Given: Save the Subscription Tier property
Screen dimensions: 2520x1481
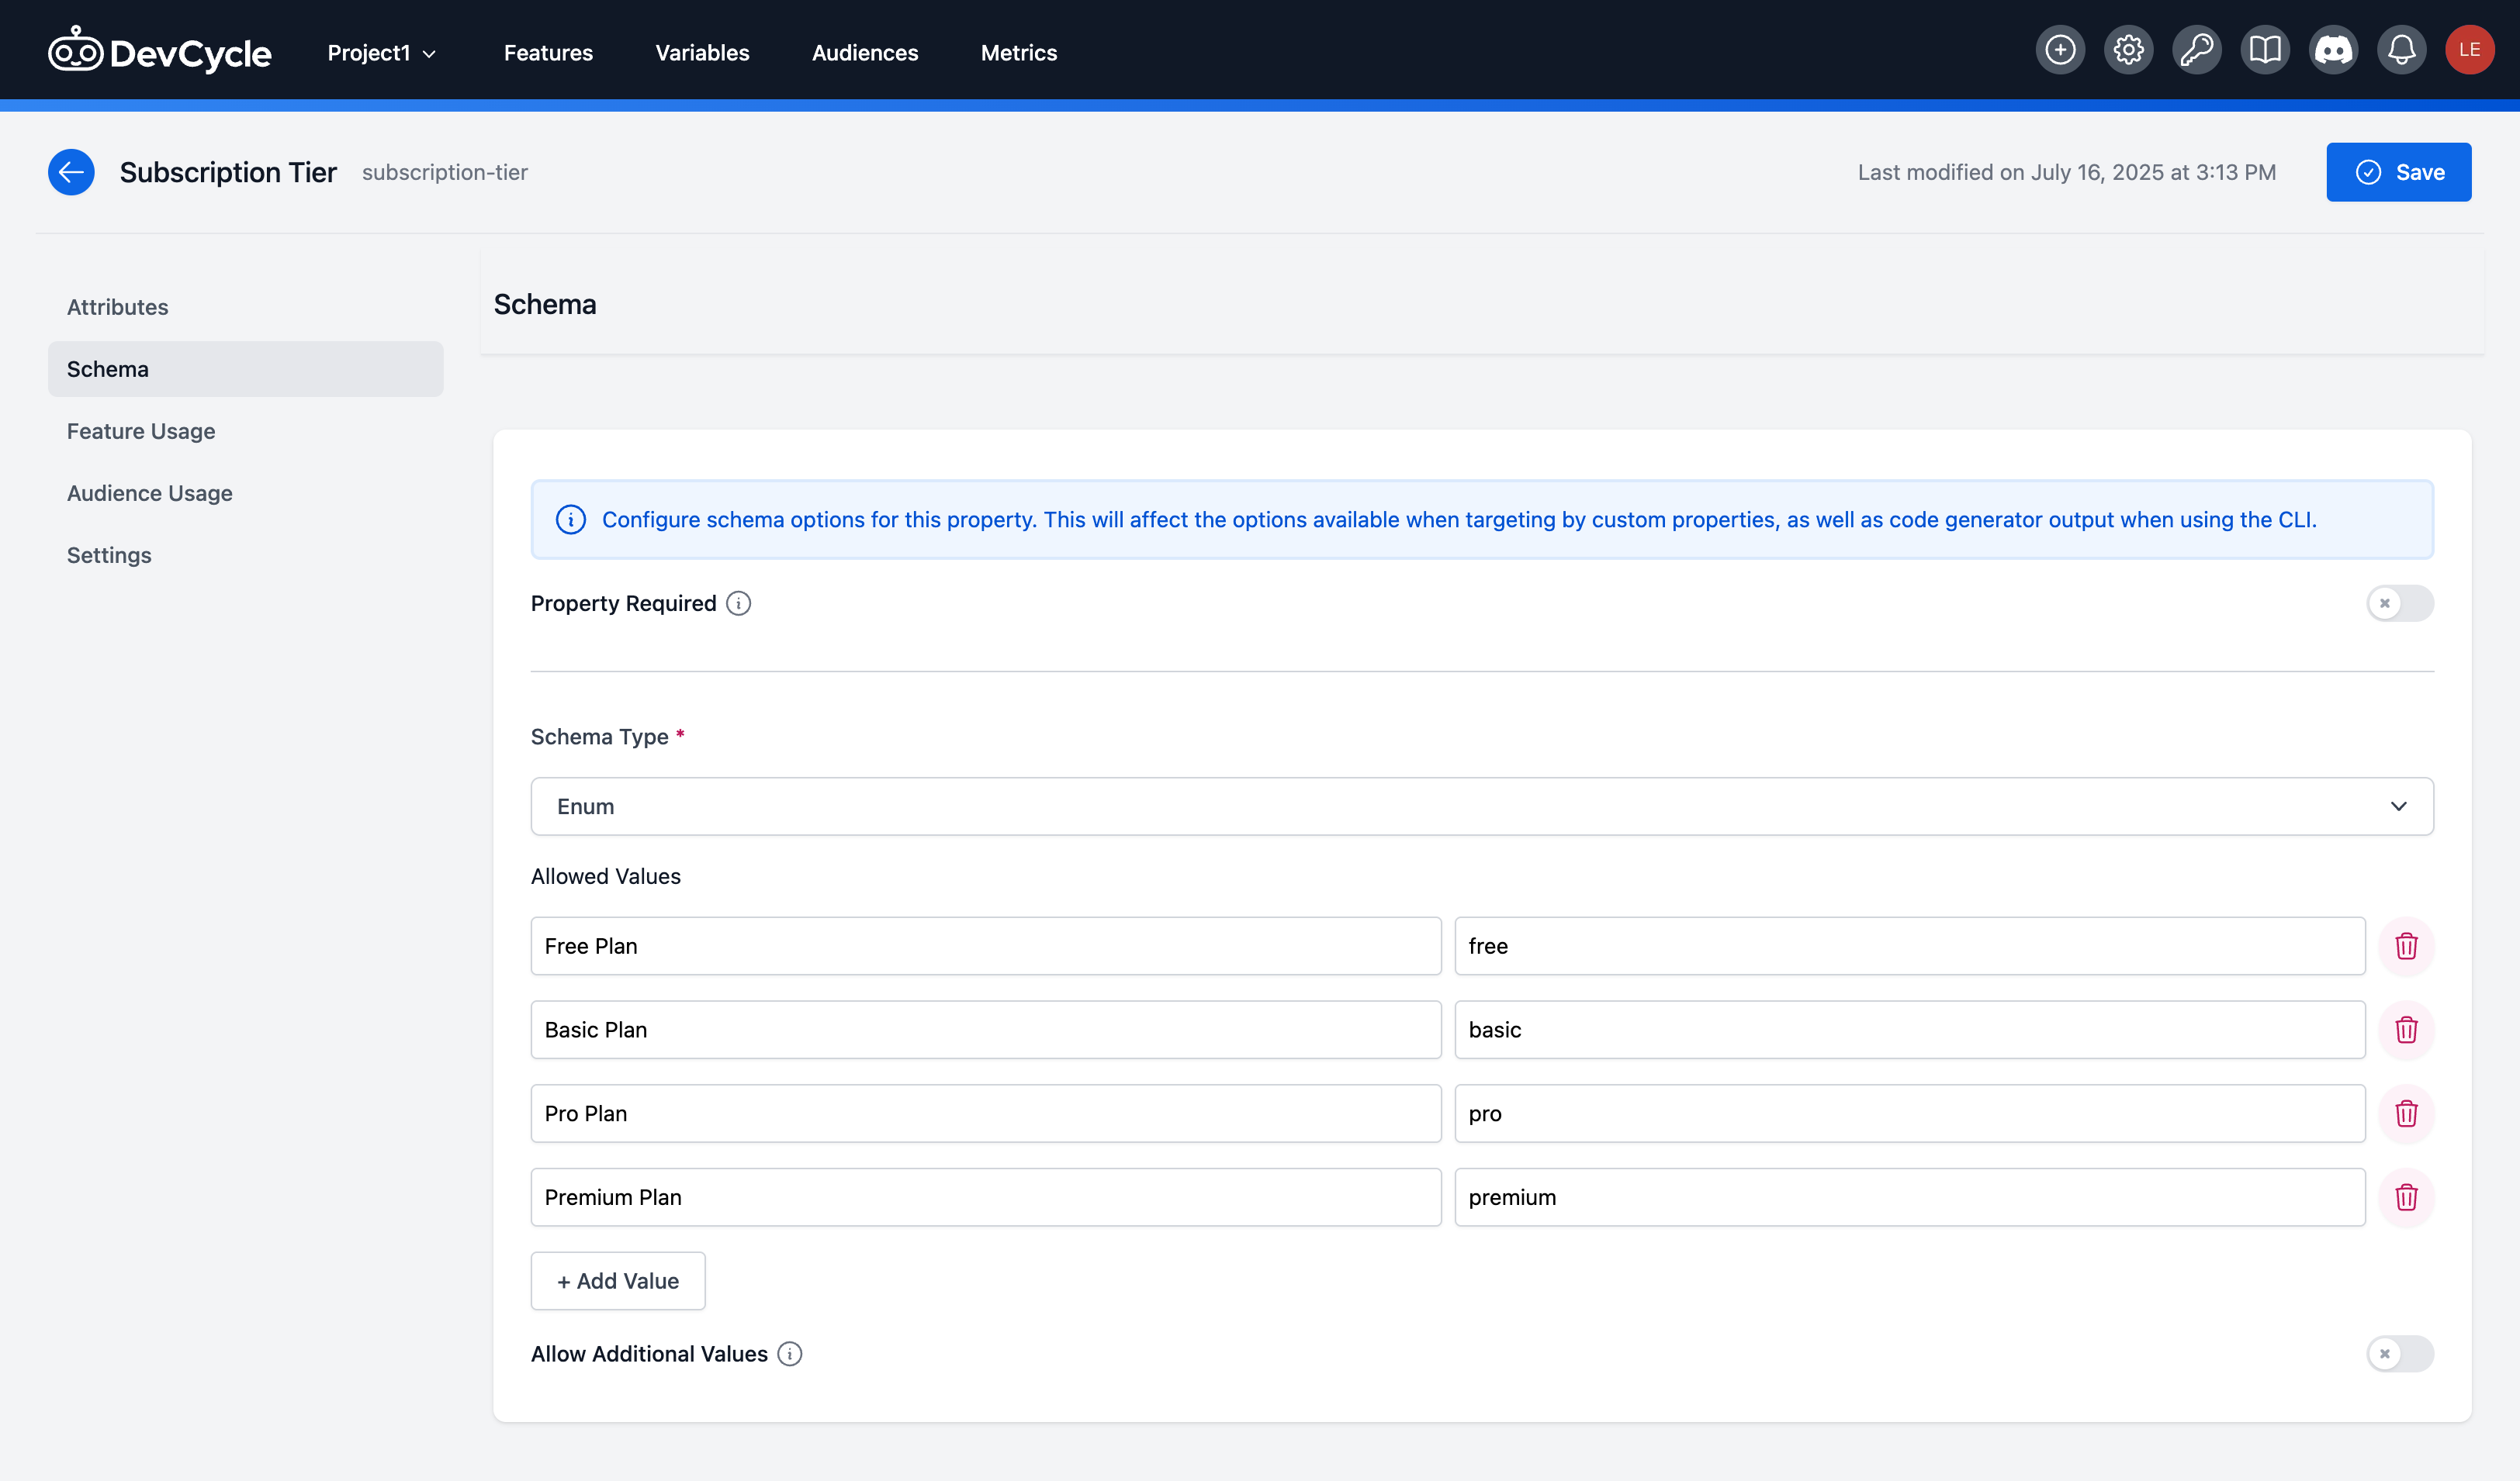Looking at the screenshot, I should (2398, 171).
